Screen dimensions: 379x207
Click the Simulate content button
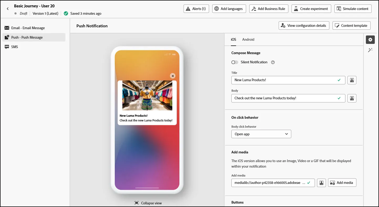click(353, 9)
